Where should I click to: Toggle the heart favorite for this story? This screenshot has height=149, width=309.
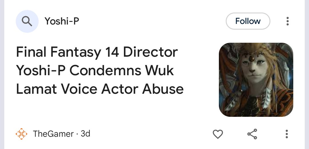click(218, 134)
